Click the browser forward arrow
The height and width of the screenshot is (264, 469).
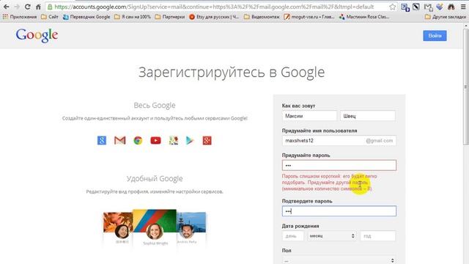coord(17,7)
